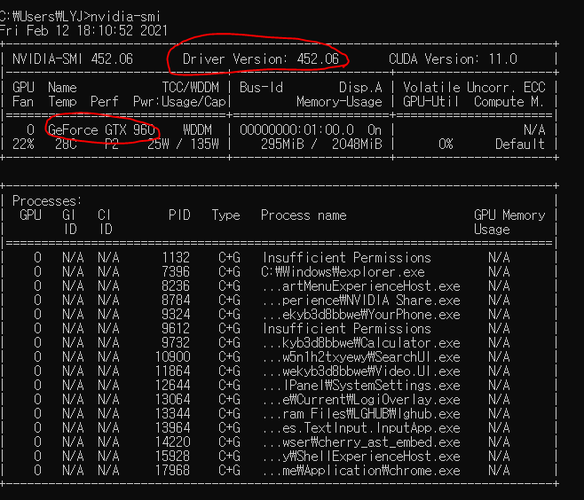This screenshot has width=584, height=500.
Task: Click the TextInput.InputApp.exe process name
Action: click(x=360, y=428)
